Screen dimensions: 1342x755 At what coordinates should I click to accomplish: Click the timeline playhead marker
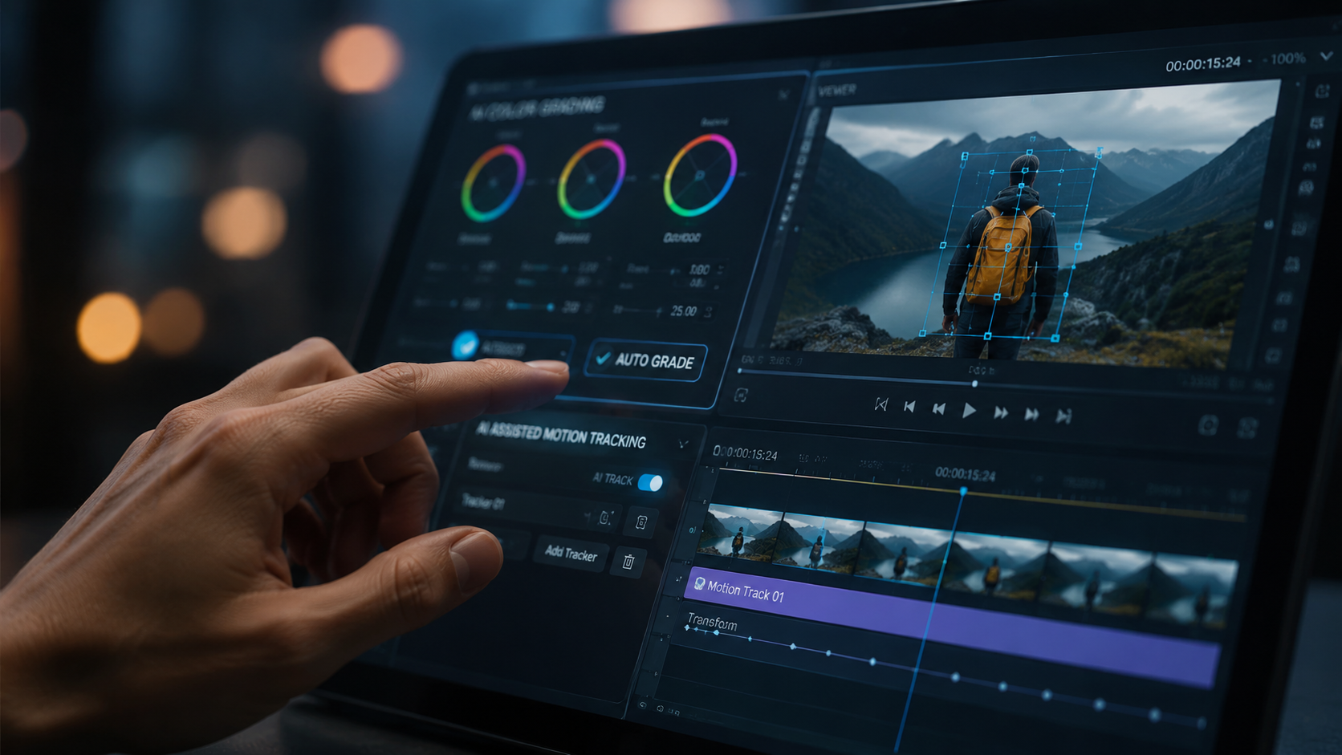point(963,490)
